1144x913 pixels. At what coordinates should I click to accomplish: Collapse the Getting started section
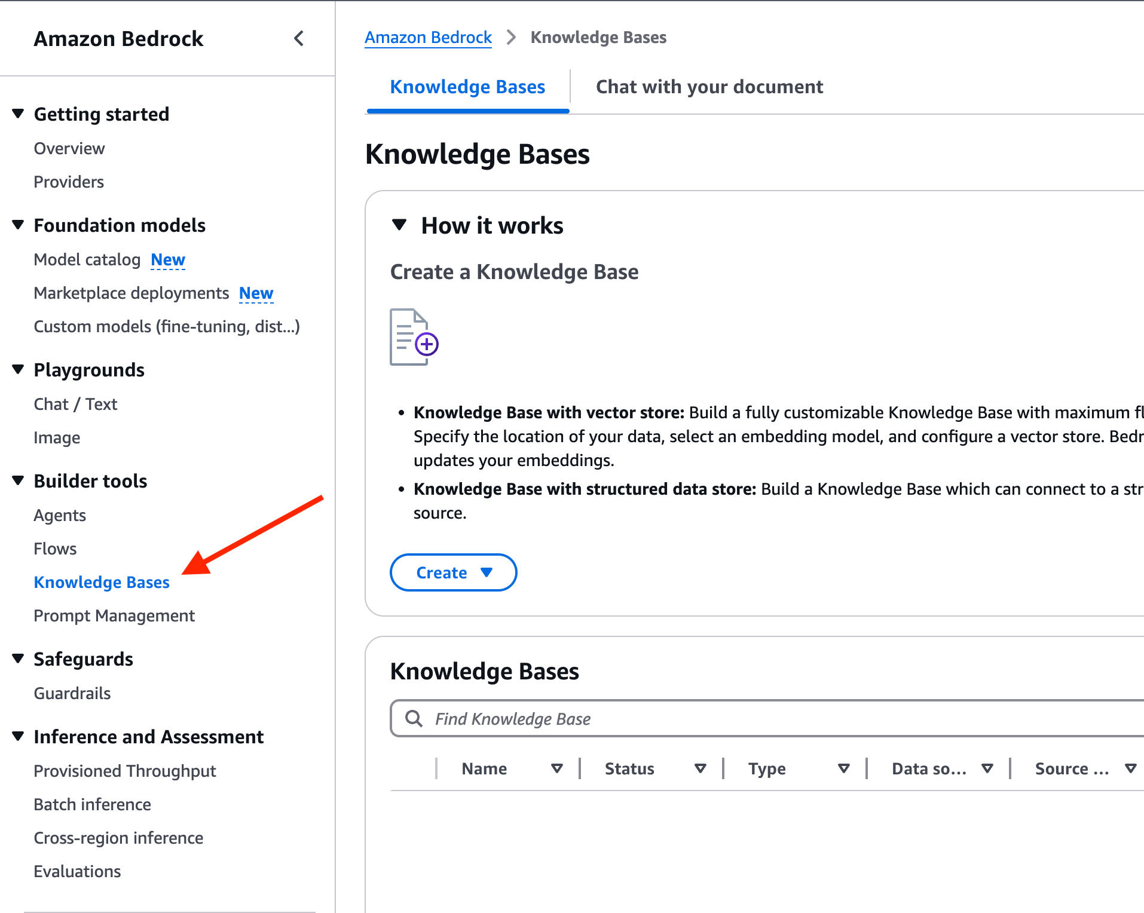(x=18, y=114)
